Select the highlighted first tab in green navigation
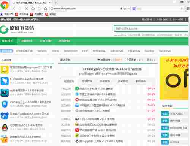This screenshot has height=146, width=190. pos(8,41)
